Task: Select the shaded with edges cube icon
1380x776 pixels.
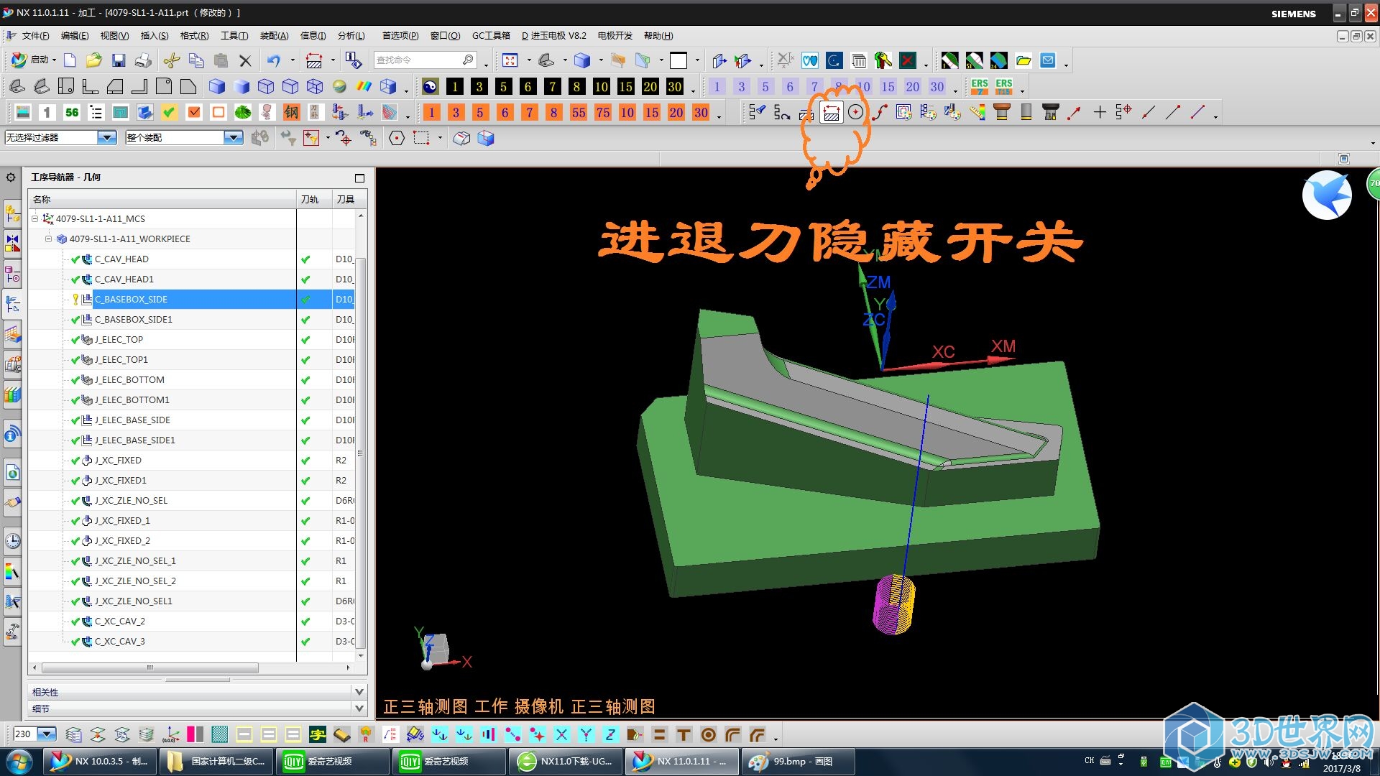Action: (217, 87)
